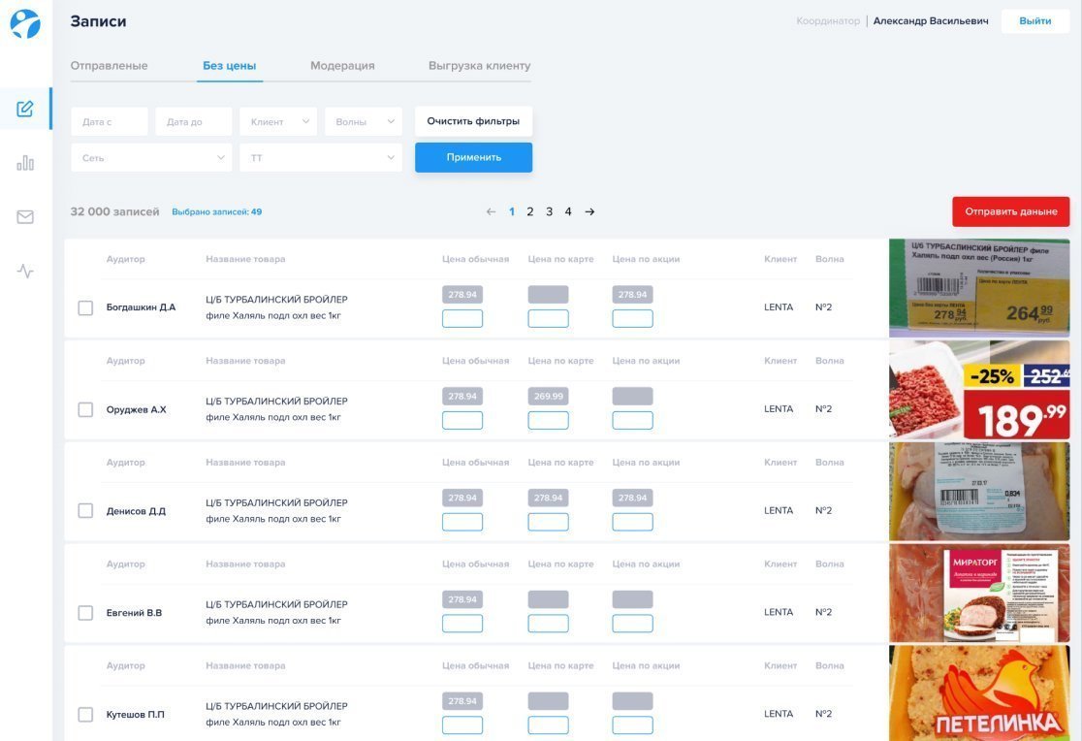1082x741 pixels.
Task: Open the chicken barcode label photo thumbnail
Action: coord(979,491)
